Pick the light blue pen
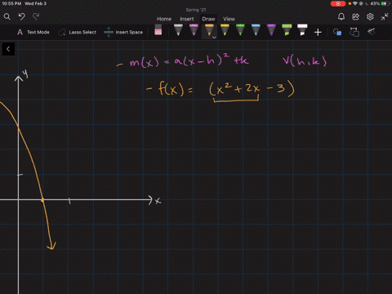The image size is (392, 294). point(256,30)
